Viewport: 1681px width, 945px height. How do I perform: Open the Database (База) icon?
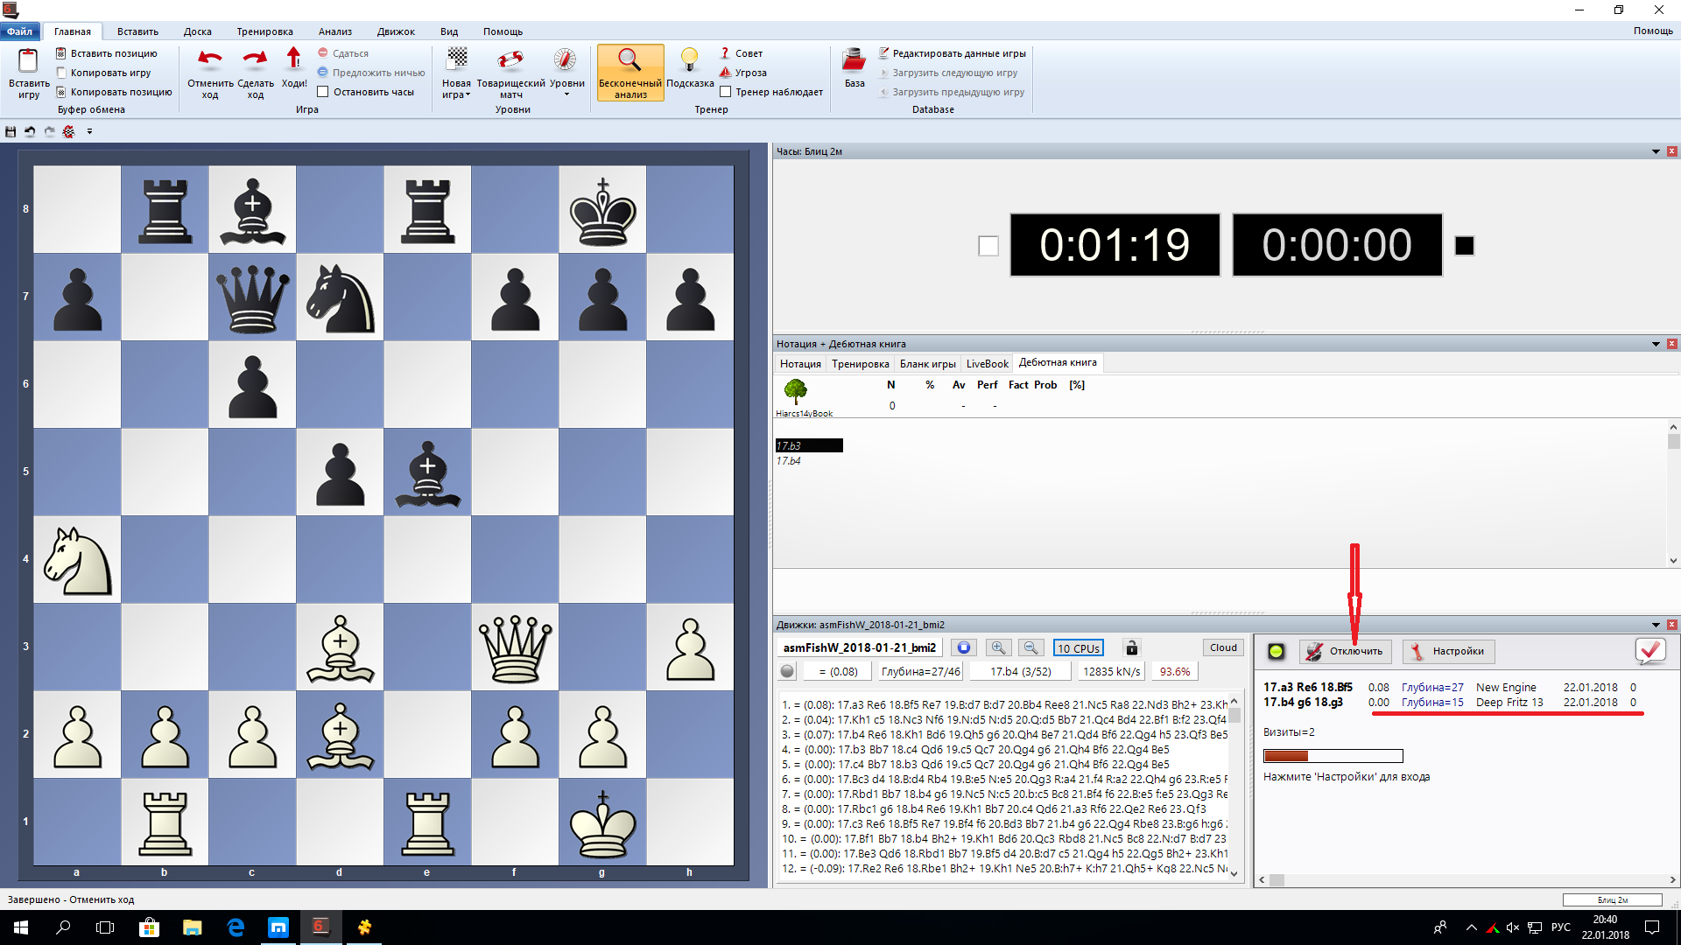tap(854, 60)
